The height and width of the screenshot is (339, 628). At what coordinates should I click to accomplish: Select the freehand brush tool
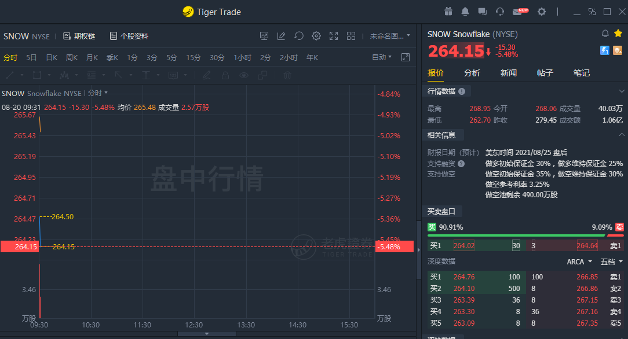[207, 75]
